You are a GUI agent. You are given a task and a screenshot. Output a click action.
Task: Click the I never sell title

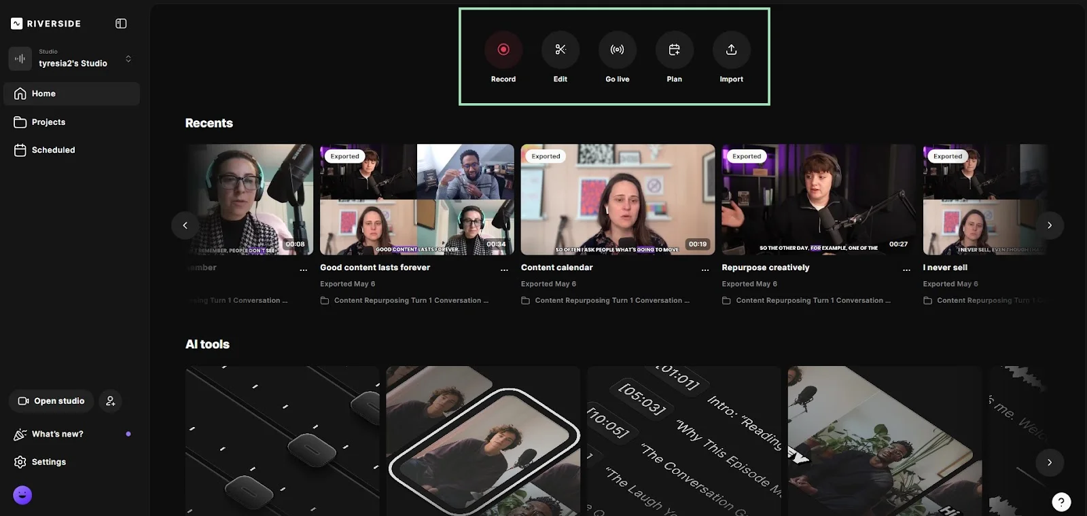pyautogui.click(x=945, y=268)
